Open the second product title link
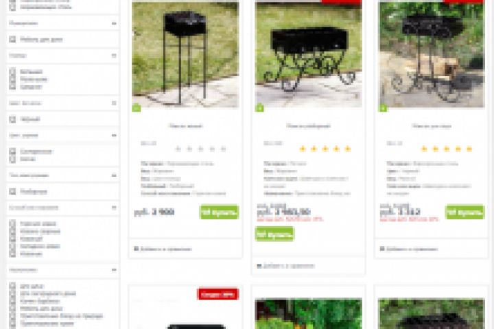This screenshot has height=329, width=494. [x=309, y=126]
